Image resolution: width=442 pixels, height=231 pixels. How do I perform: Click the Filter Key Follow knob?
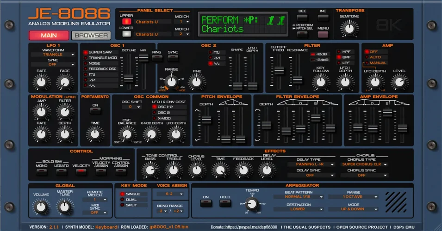click(x=321, y=82)
